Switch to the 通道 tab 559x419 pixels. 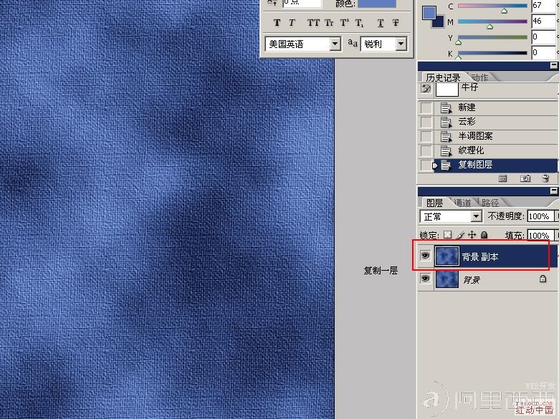463,203
